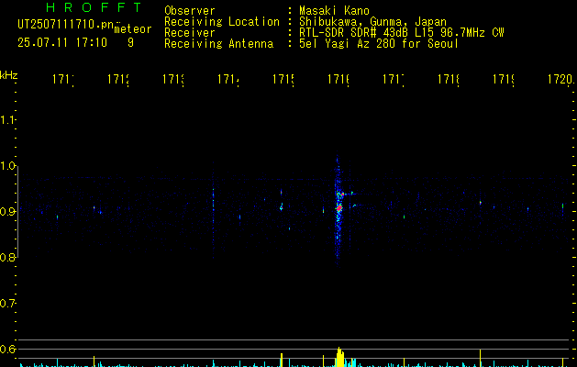Viewport: 577px width, 367px height.
Task: Click the 'meteor' count label
Action: click(x=133, y=29)
